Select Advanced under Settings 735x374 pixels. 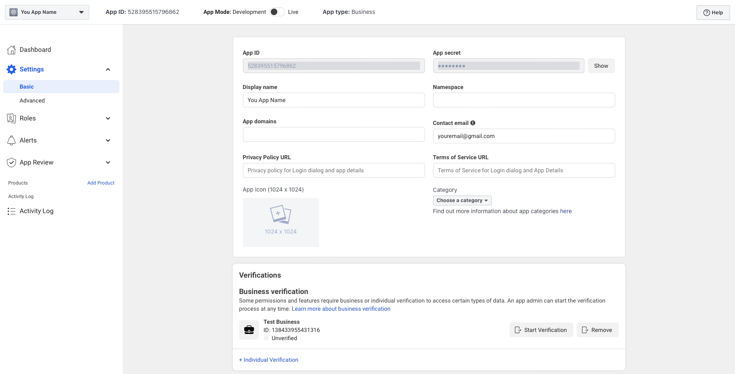click(x=32, y=100)
